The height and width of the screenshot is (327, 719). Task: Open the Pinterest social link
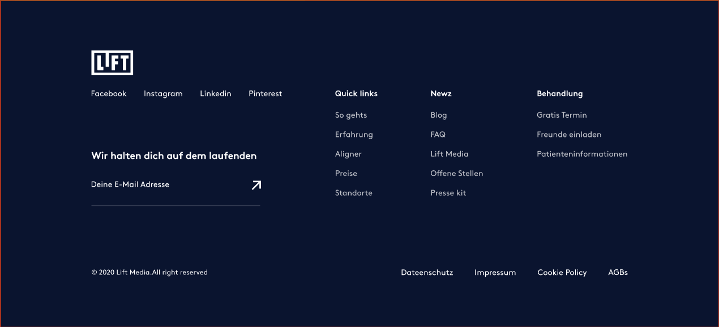click(x=265, y=93)
